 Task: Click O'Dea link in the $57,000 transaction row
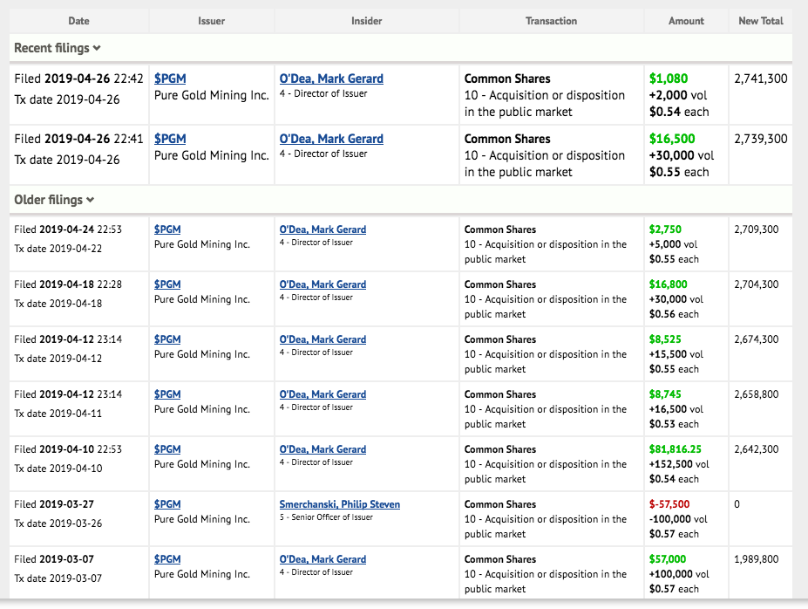[x=323, y=559]
